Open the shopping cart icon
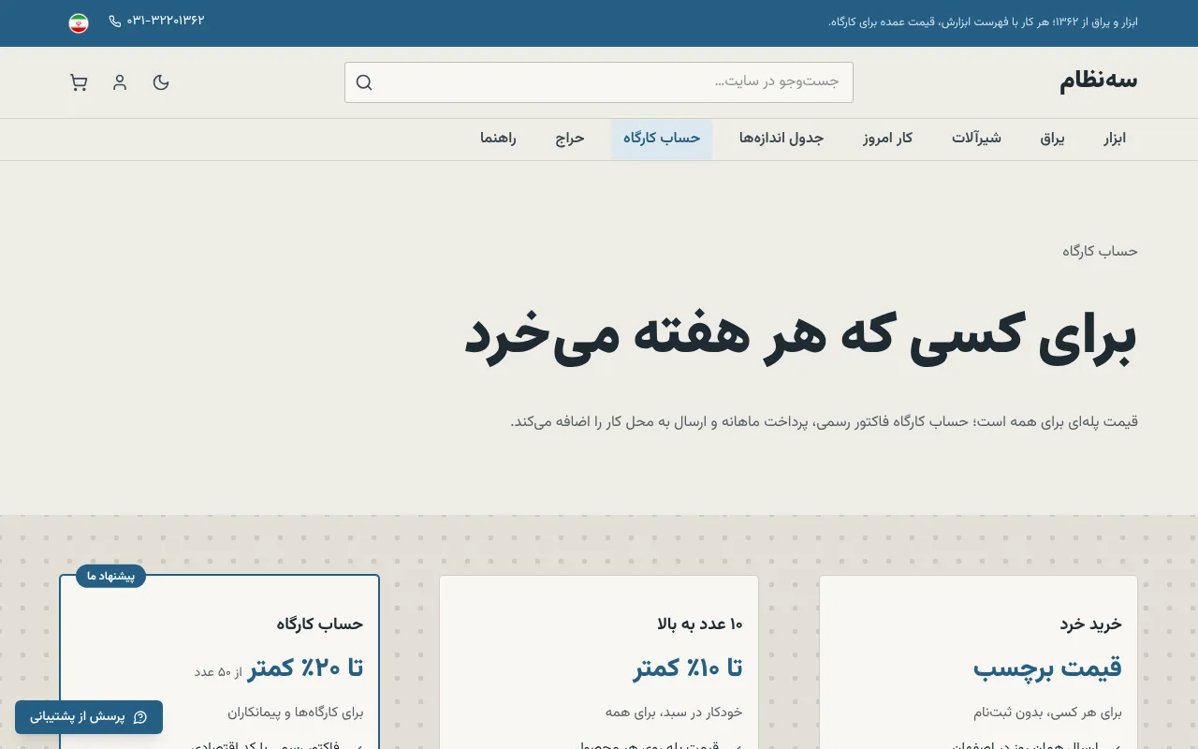The height and width of the screenshot is (749, 1198). tap(79, 82)
